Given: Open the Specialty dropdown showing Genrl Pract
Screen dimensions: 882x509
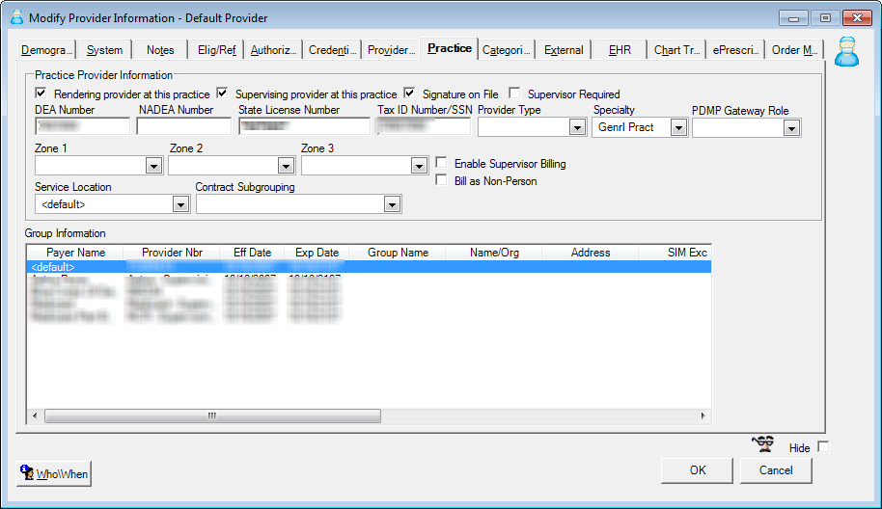Looking at the screenshot, I should click(x=679, y=127).
